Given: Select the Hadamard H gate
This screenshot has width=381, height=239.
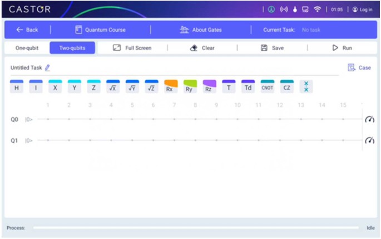Looking at the screenshot, I should pos(17,87).
